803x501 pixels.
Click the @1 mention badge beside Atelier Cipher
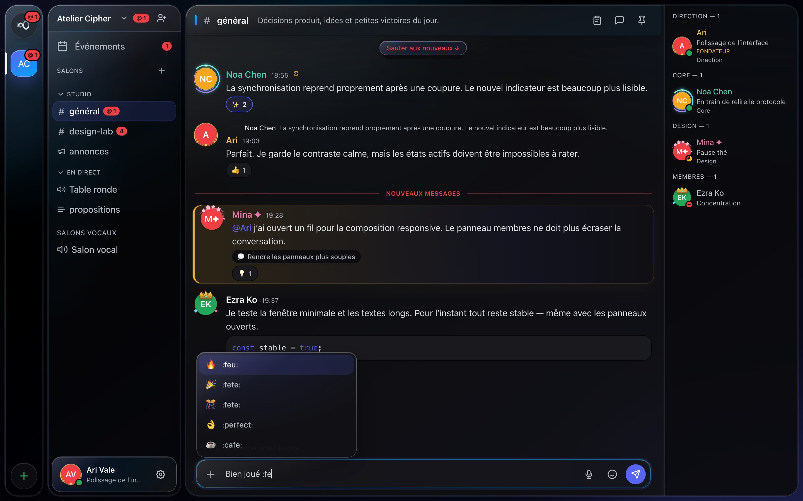(x=141, y=18)
